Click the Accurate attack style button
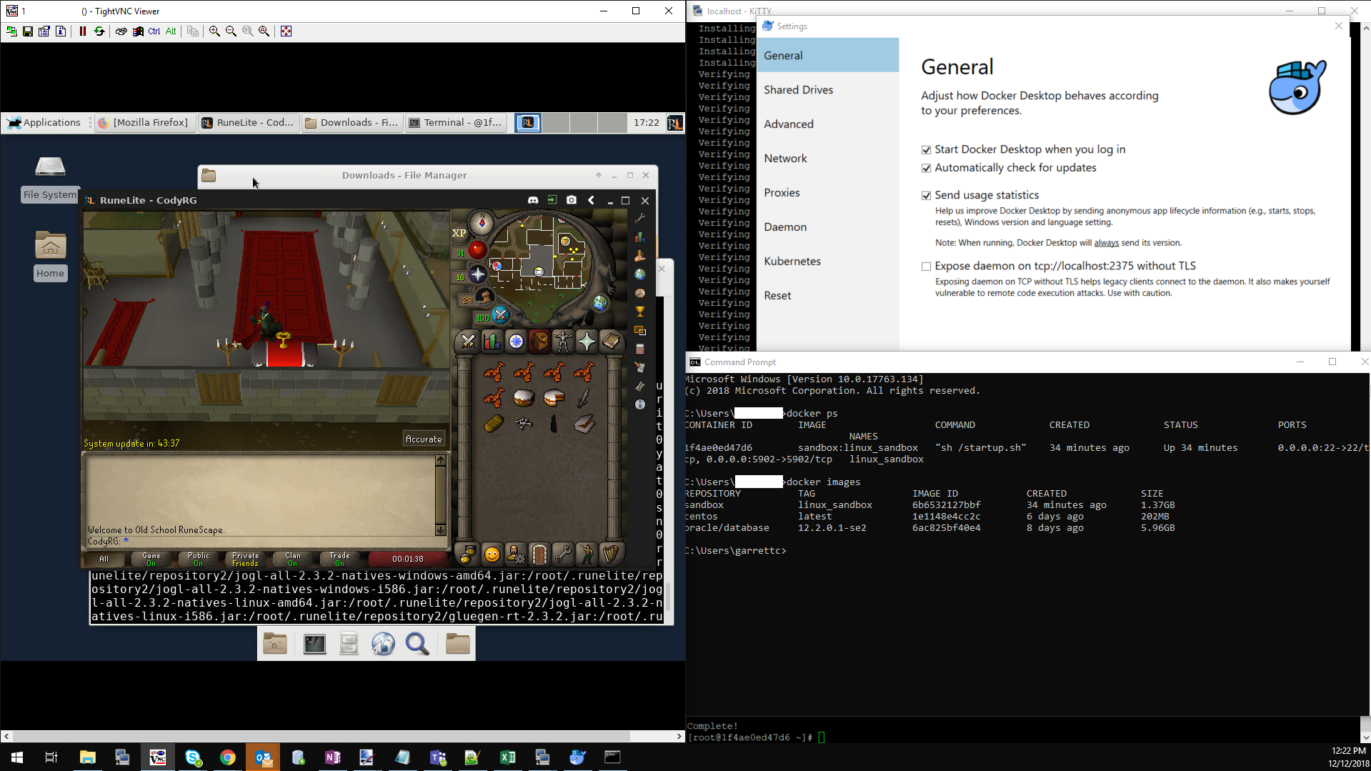The height and width of the screenshot is (771, 1371). click(424, 439)
